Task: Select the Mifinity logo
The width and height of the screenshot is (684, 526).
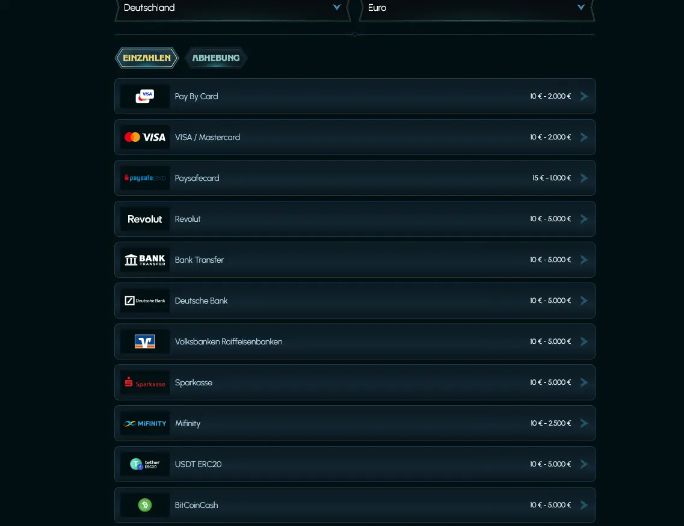Action: coord(145,423)
